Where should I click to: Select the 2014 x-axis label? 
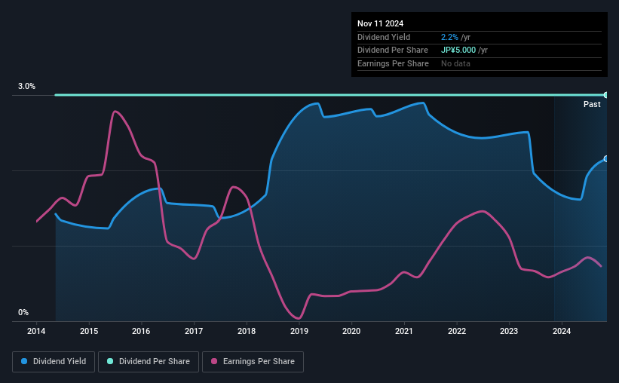(36, 331)
